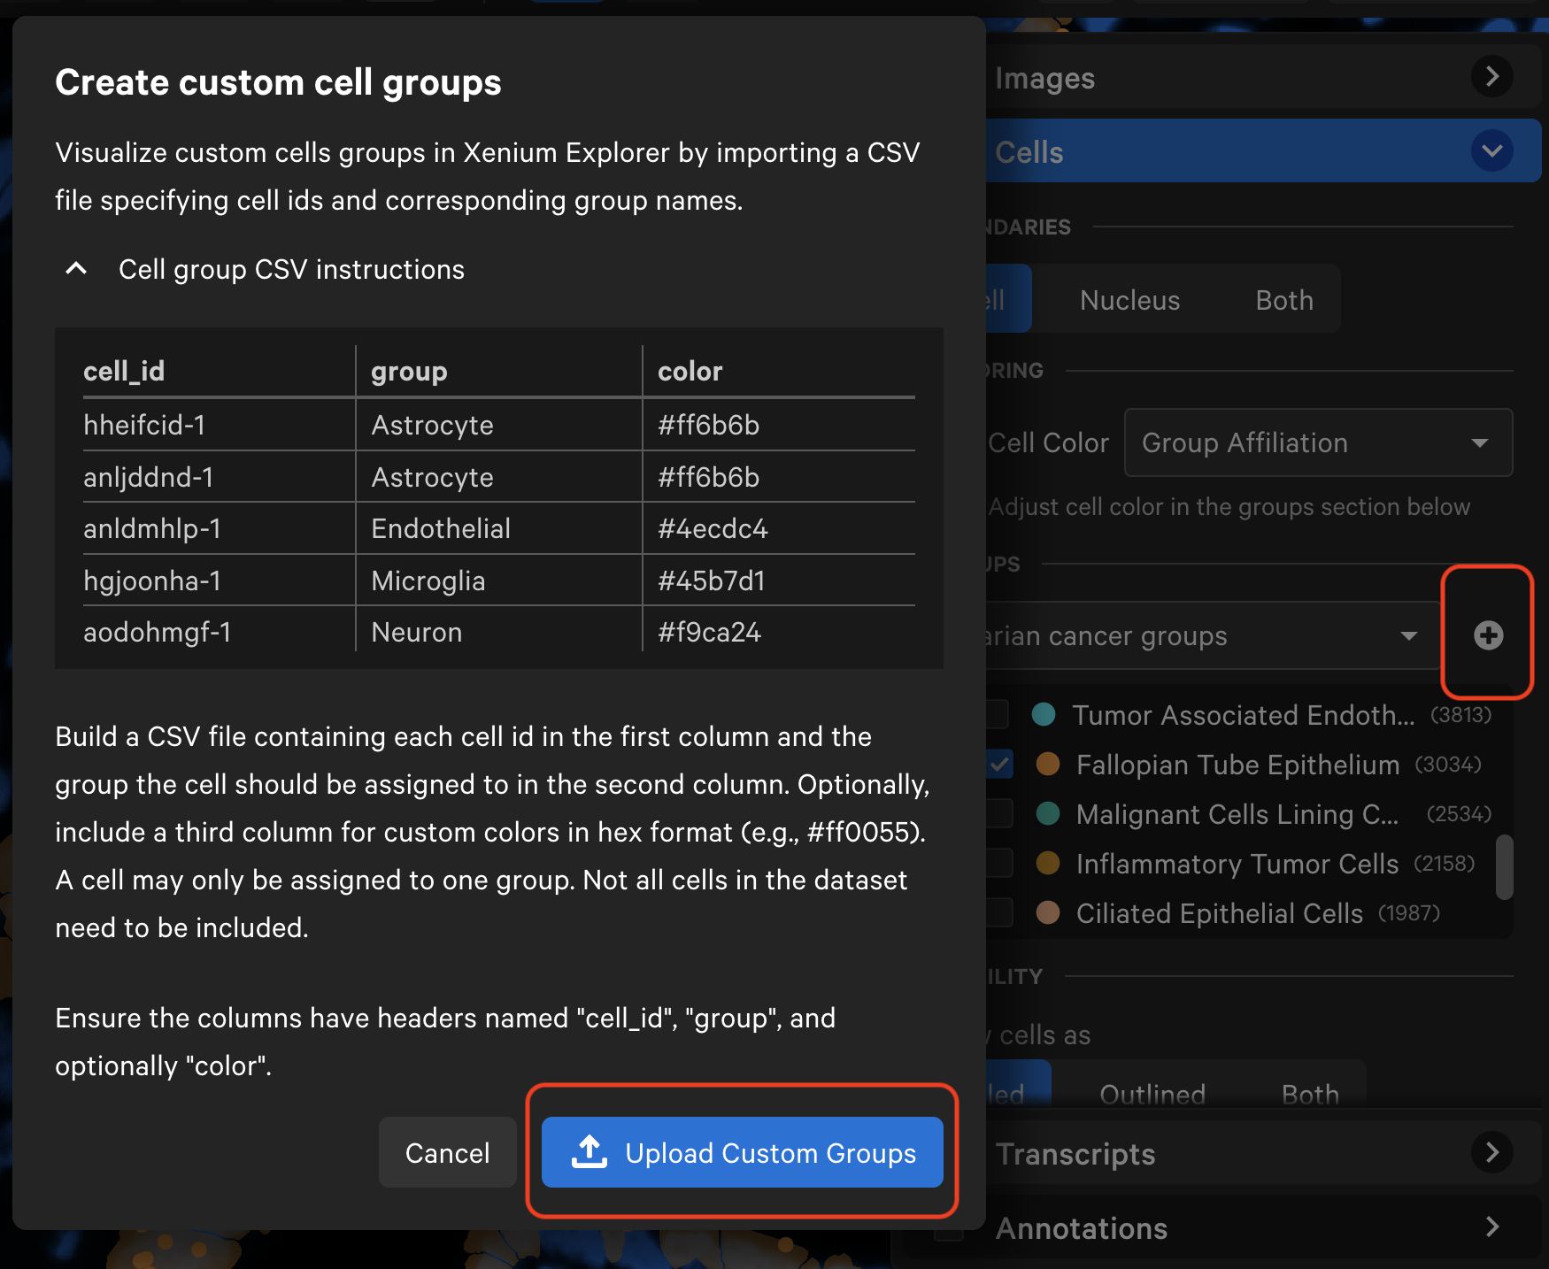Click Ciliated Epithelial Cells color swatch
Image resolution: width=1549 pixels, height=1269 pixels.
click(1048, 912)
